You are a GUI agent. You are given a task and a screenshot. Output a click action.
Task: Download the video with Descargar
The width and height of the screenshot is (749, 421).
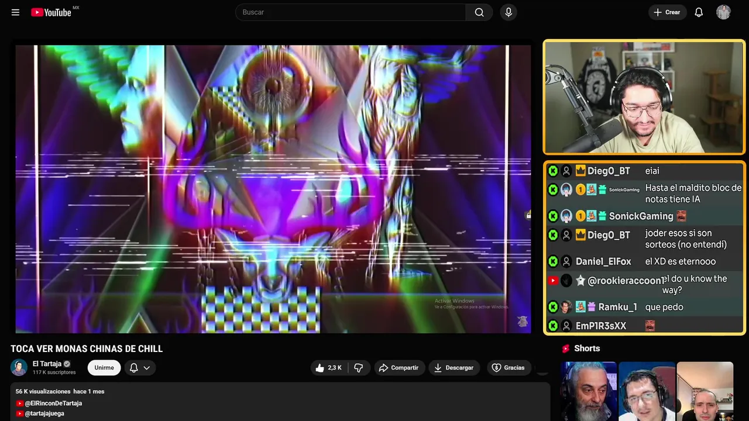tap(454, 368)
